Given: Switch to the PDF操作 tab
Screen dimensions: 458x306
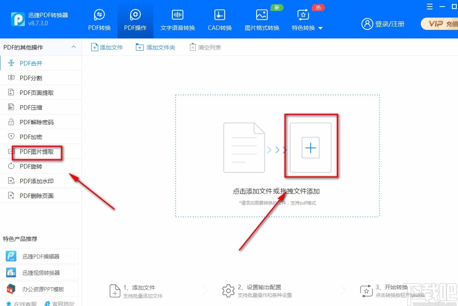Looking at the screenshot, I should (x=135, y=20).
